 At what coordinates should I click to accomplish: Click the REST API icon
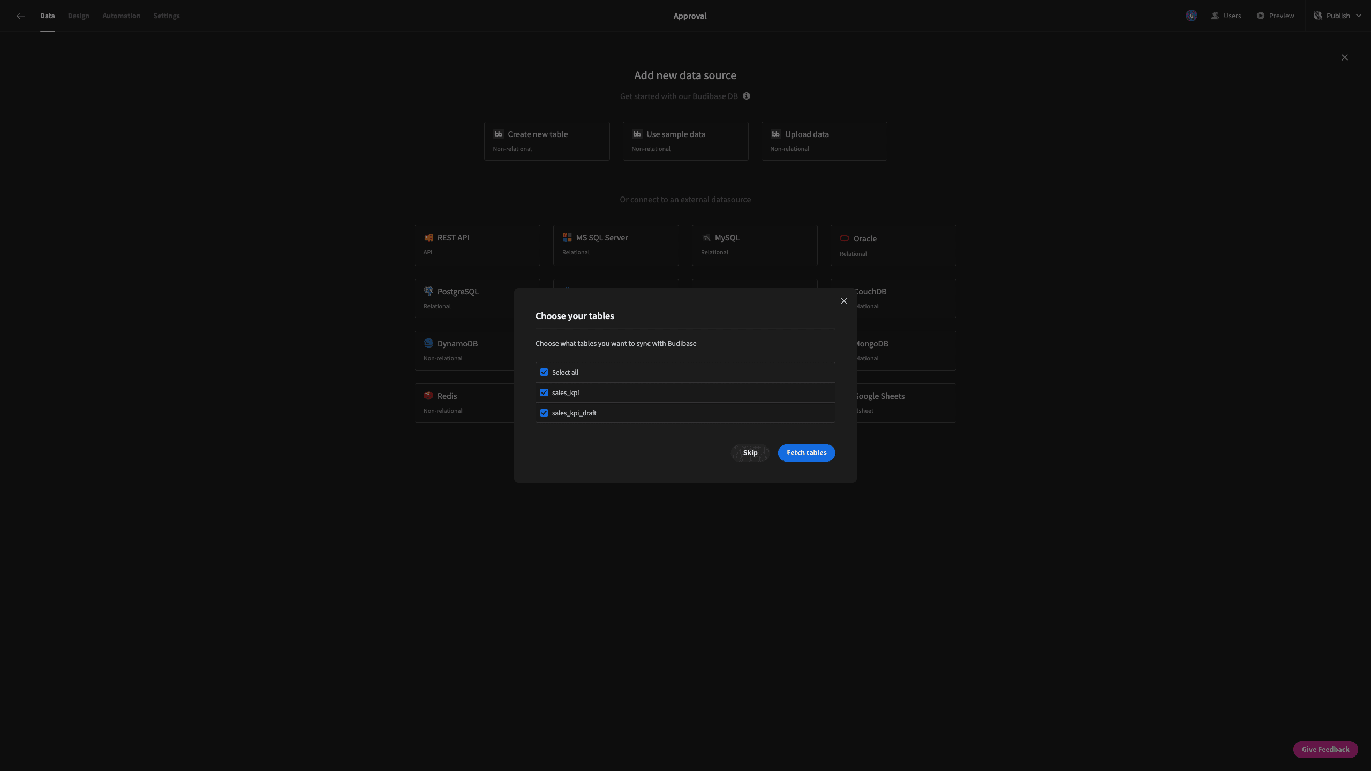428,238
